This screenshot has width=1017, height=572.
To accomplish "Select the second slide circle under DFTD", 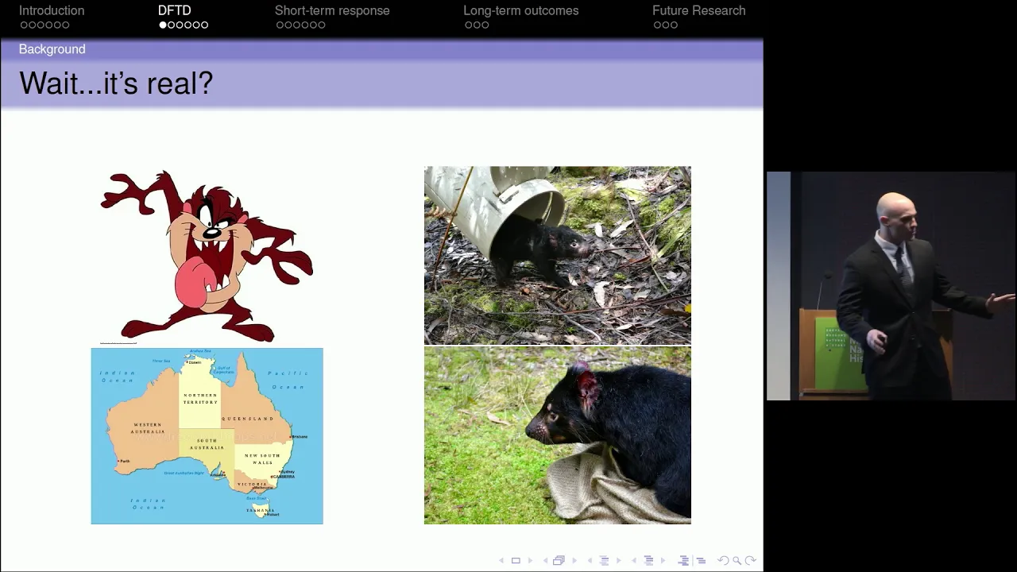I will tap(171, 25).
